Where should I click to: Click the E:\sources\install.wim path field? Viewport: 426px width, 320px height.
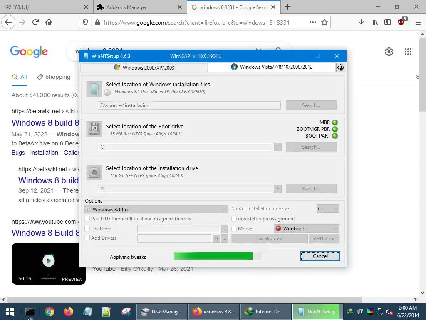[x=189, y=105]
